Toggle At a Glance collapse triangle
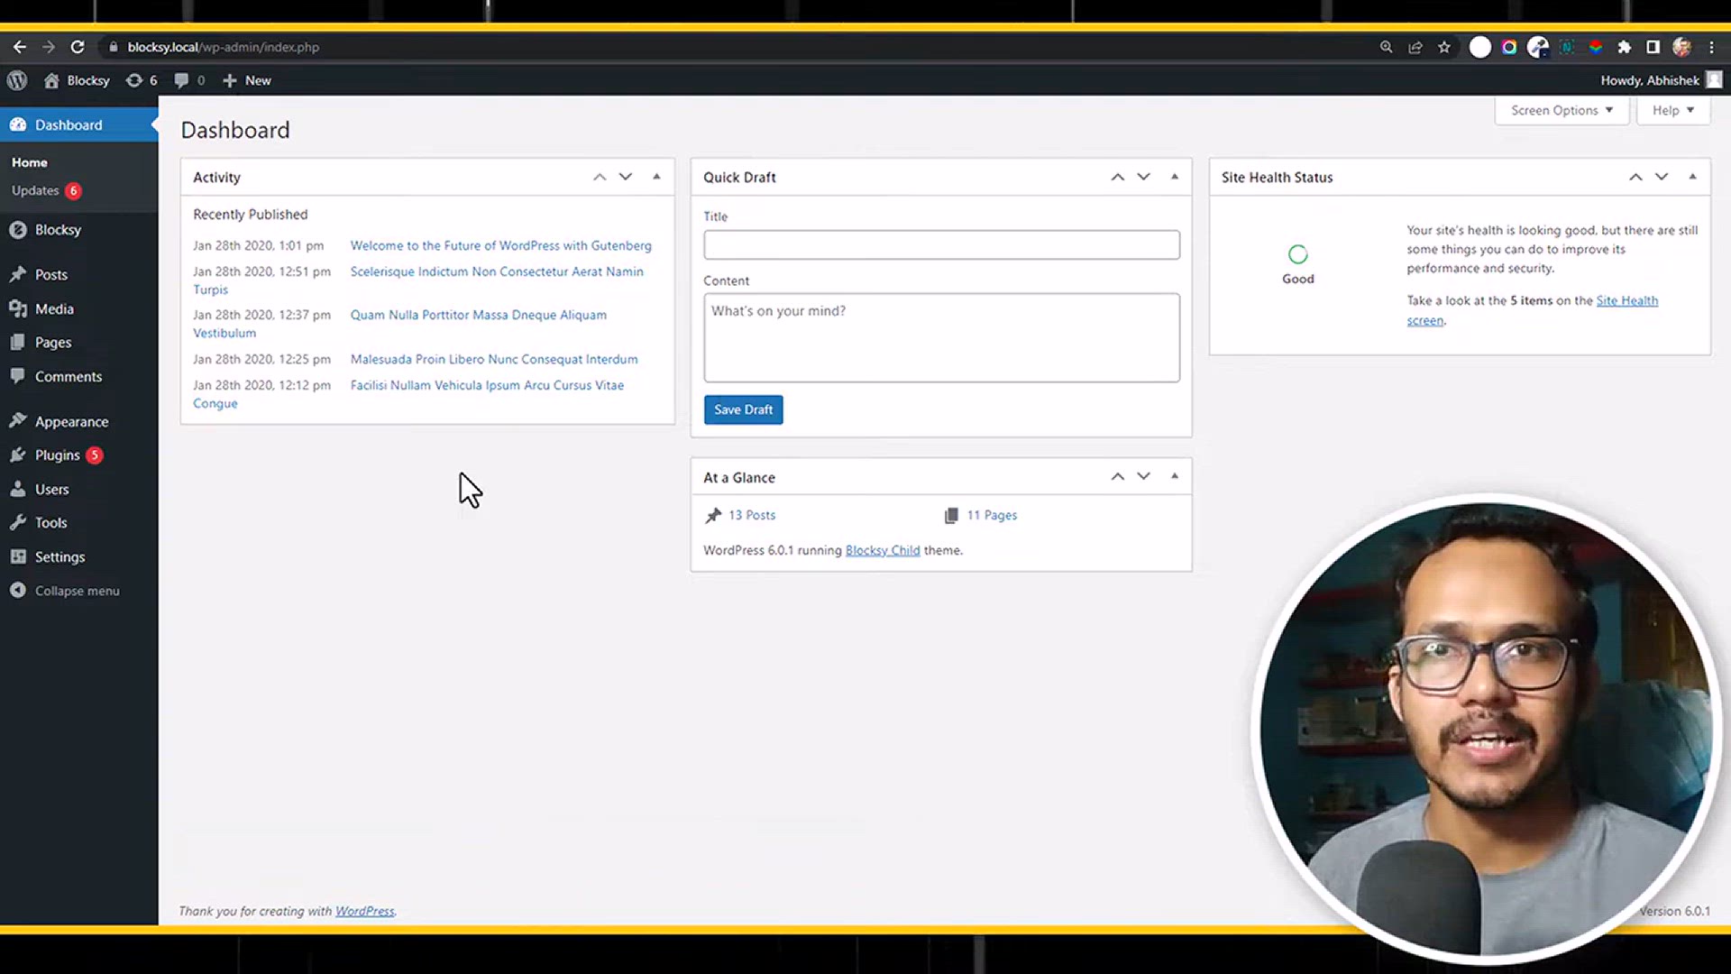The height and width of the screenshot is (974, 1731). coord(1175,476)
